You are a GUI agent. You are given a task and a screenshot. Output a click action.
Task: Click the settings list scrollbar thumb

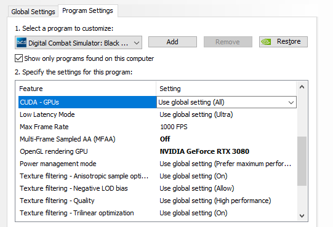click(x=302, y=161)
